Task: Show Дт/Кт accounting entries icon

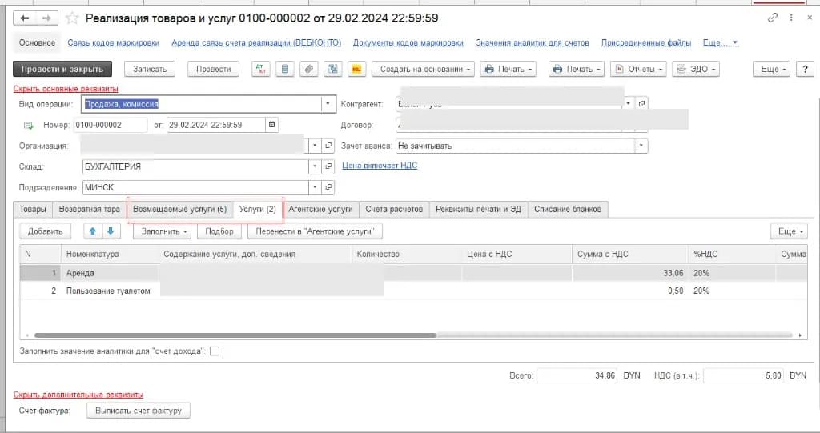Action: (x=261, y=69)
